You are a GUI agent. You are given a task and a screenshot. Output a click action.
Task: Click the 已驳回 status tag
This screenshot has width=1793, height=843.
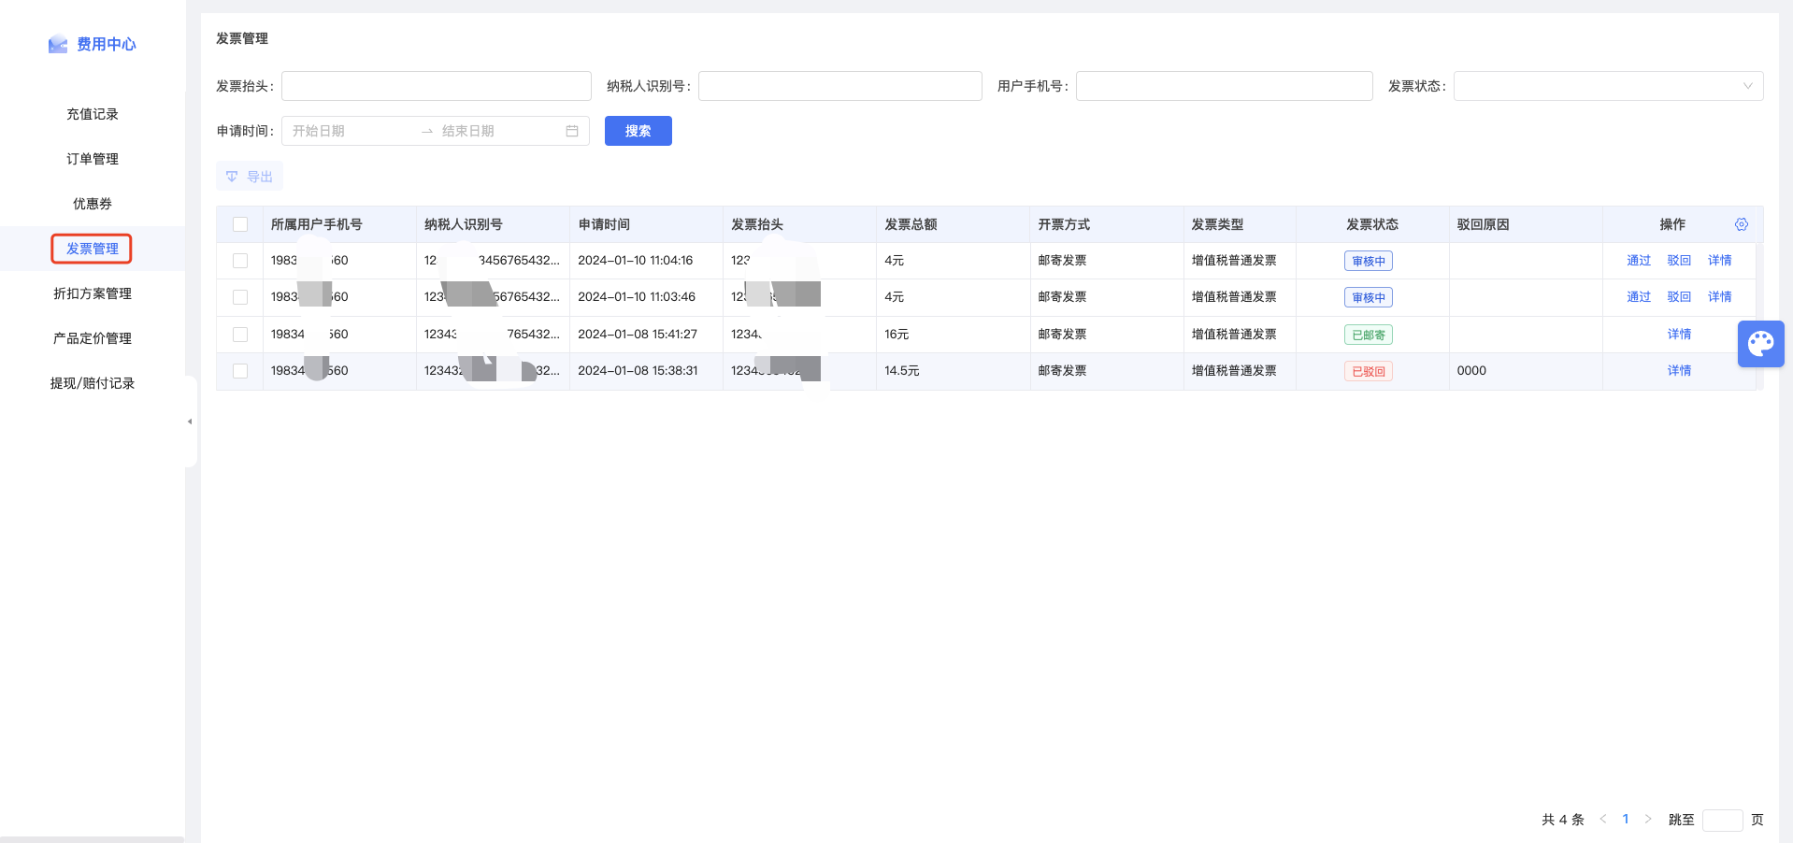coord(1369,371)
